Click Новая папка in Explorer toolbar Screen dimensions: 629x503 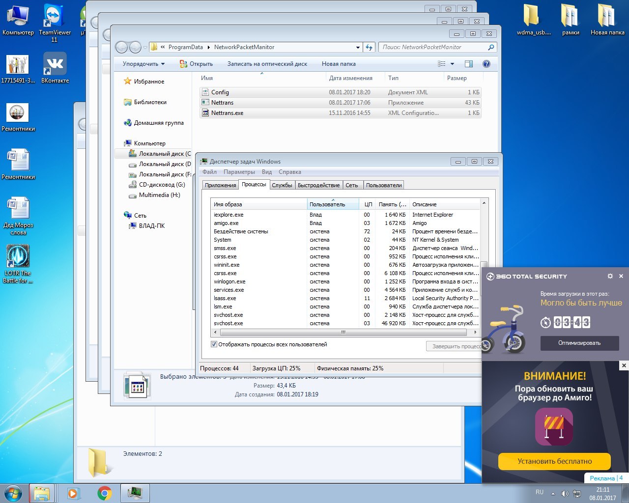(339, 64)
